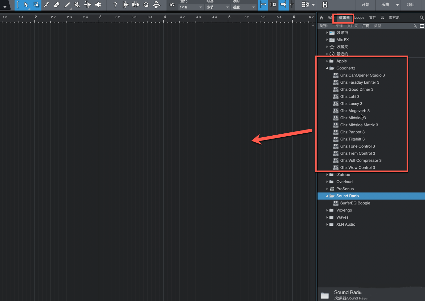Open the browser search magnifier
This screenshot has width=425, height=301.
click(421, 18)
